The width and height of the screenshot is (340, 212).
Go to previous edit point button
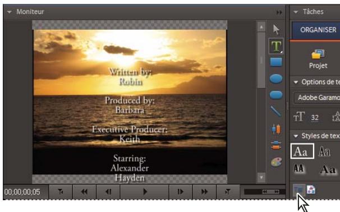[60, 192]
